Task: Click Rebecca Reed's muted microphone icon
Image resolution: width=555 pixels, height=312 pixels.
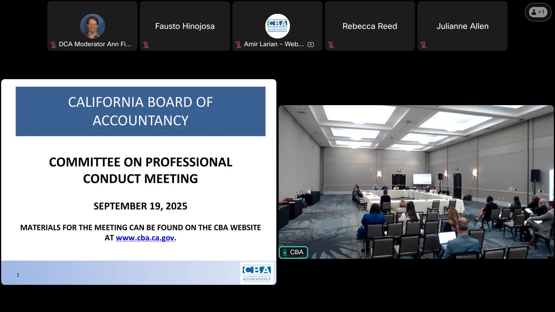Action: (x=331, y=44)
